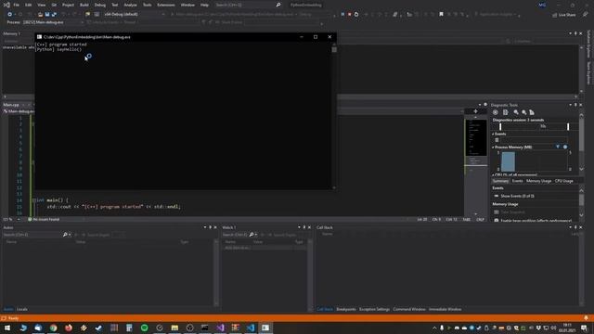Open the Exception Settings tab
Image resolution: width=594 pixels, height=334 pixels.
(x=374, y=309)
